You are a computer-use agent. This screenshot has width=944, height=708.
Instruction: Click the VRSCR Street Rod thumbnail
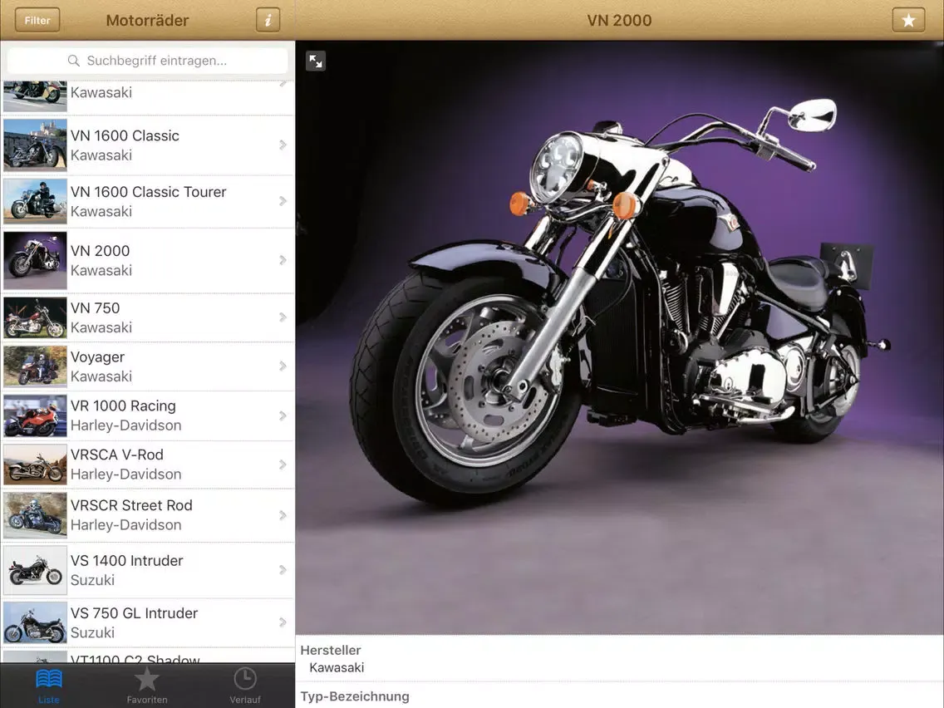[35, 514]
